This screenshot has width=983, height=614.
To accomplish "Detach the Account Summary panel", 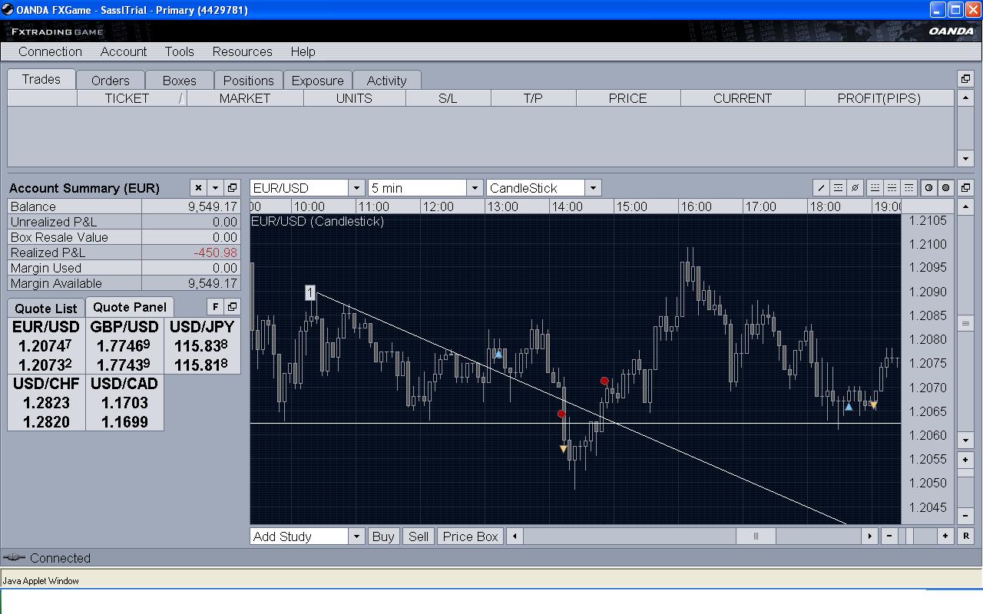I will [232, 187].
